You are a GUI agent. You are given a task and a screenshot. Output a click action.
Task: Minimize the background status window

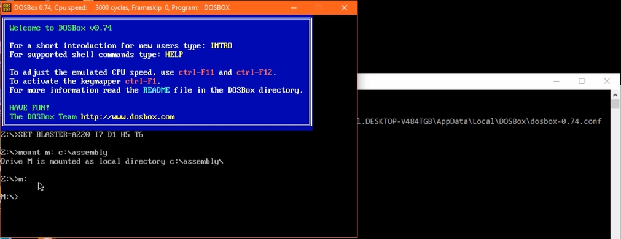(557, 81)
